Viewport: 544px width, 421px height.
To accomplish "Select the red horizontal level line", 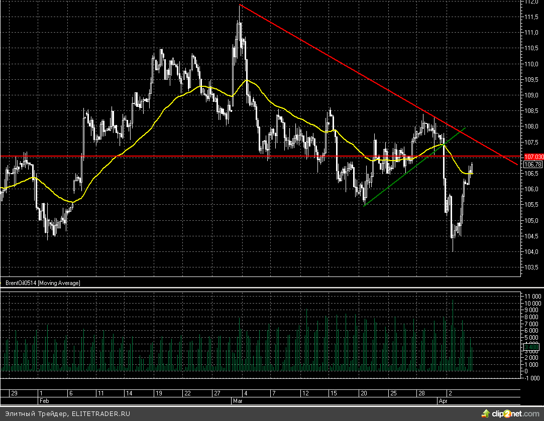I will pyautogui.click(x=201, y=156).
